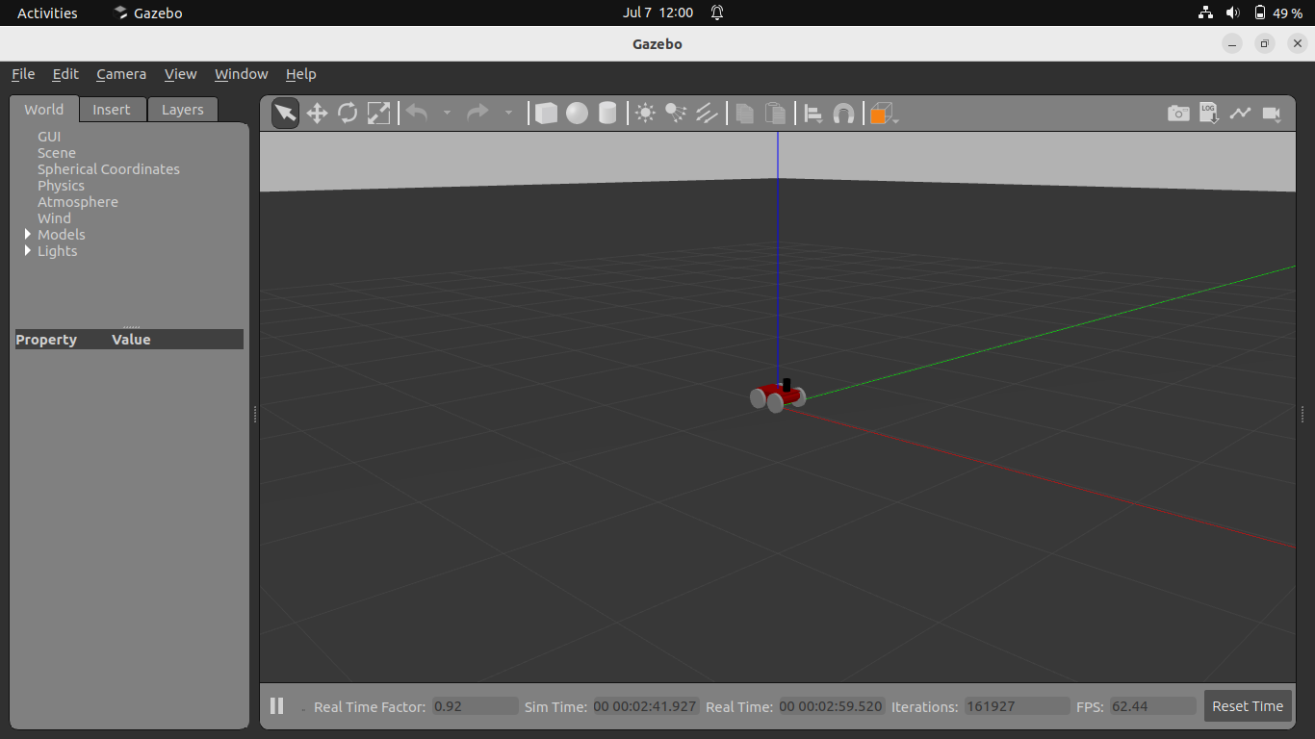The width and height of the screenshot is (1315, 739).
Task: Open the view angle dropdown
Action: point(884,115)
